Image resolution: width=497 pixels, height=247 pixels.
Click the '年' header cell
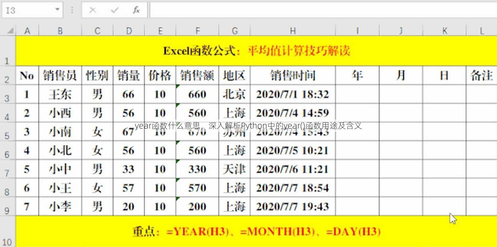tap(357, 75)
